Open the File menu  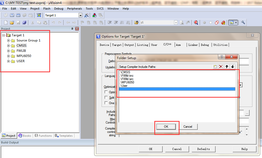click(5, 9)
